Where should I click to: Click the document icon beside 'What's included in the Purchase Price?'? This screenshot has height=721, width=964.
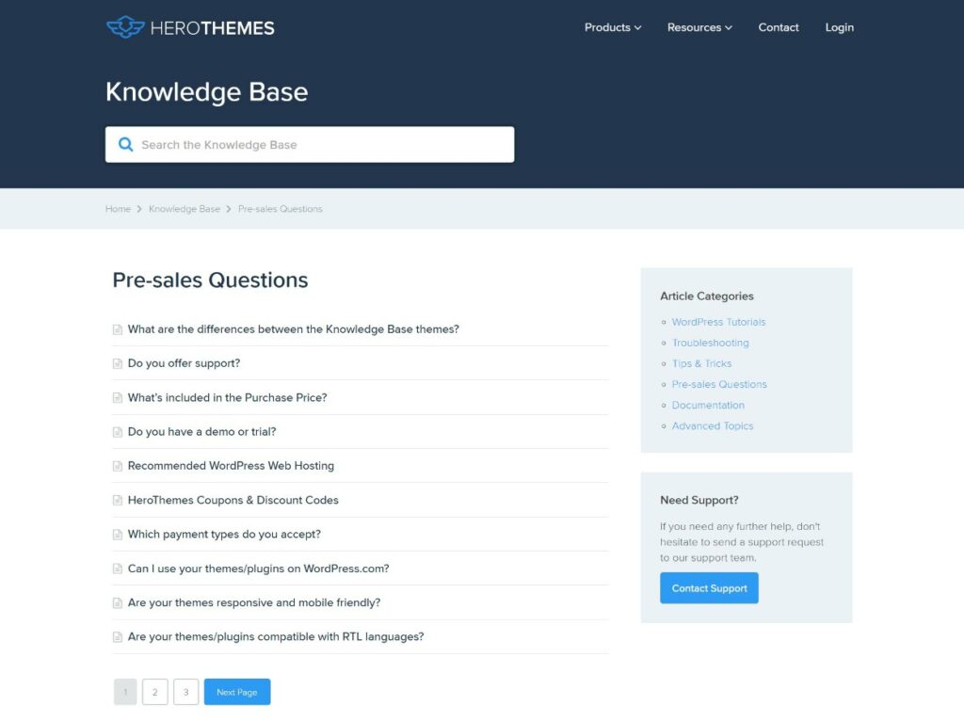pyautogui.click(x=117, y=397)
